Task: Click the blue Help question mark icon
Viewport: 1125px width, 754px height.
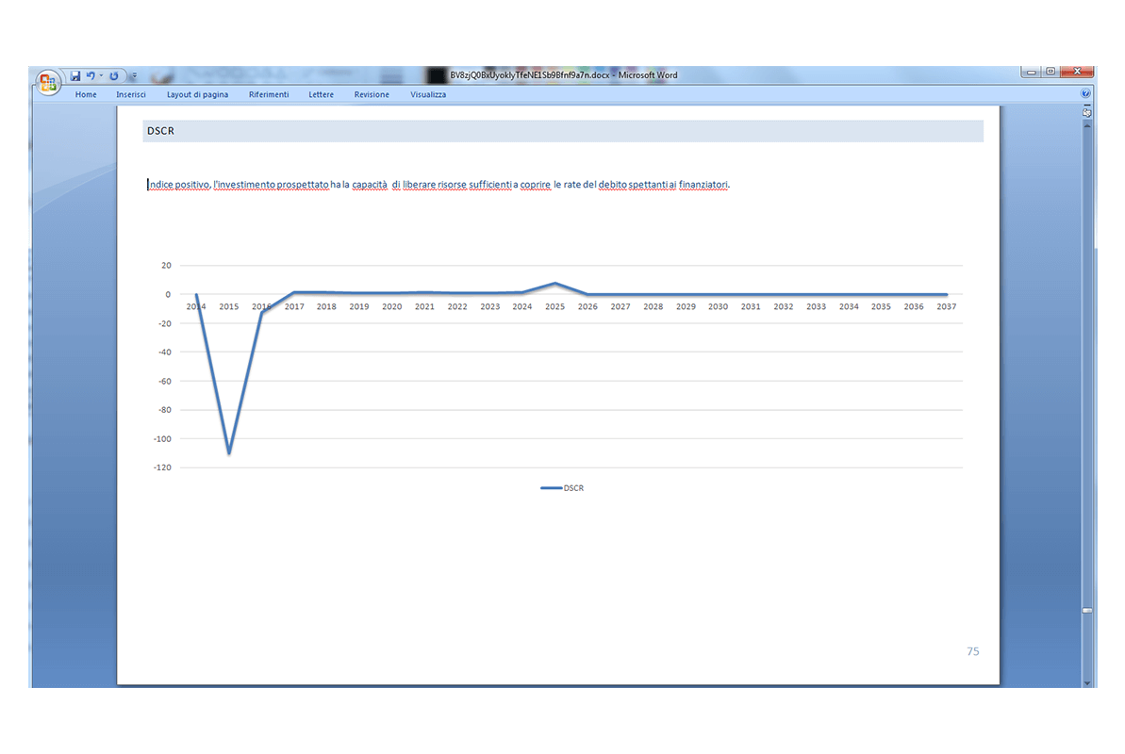Action: click(x=1085, y=93)
